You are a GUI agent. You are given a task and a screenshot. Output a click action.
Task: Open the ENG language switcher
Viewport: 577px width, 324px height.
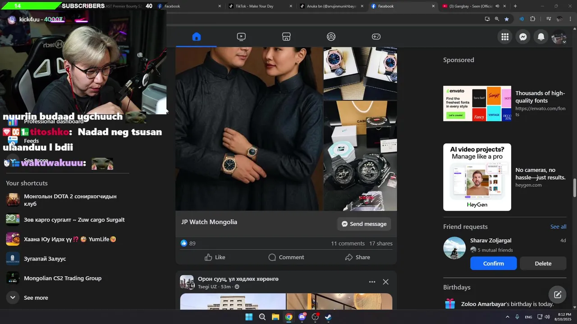coord(528,317)
